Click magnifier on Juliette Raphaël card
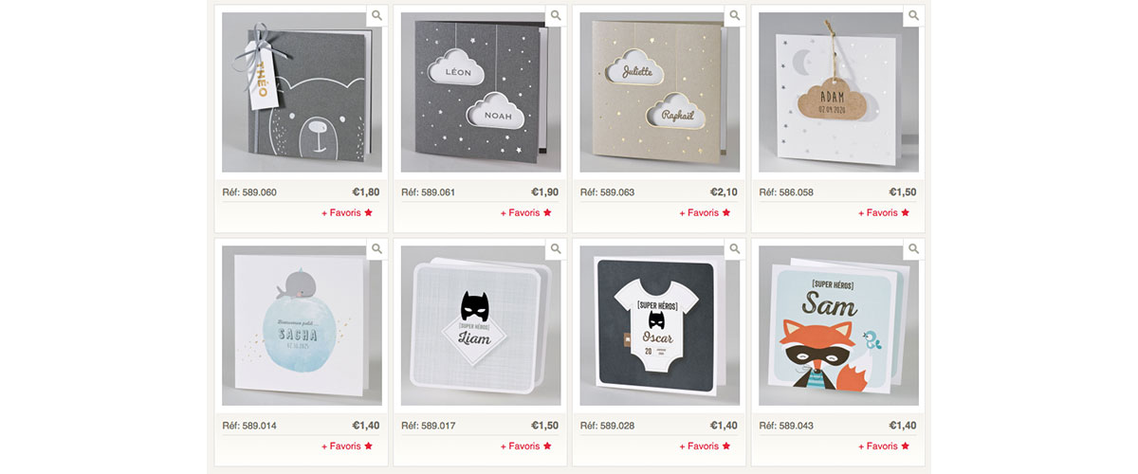Image resolution: width=1138 pixels, height=474 pixels. pyautogui.click(x=734, y=15)
